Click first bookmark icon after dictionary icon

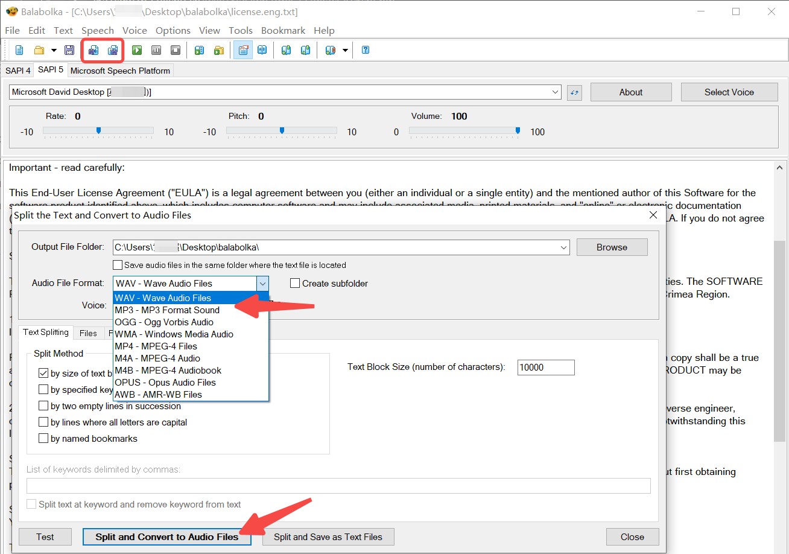point(287,50)
